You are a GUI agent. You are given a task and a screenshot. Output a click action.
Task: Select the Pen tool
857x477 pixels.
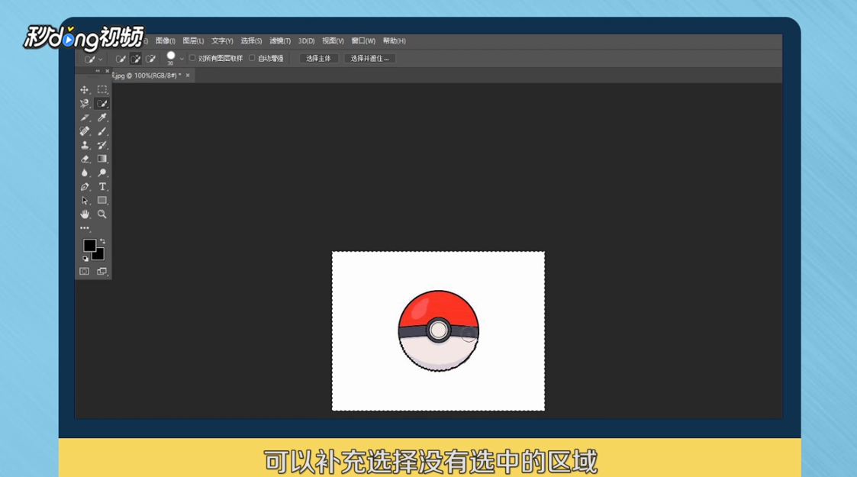tap(84, 187)
